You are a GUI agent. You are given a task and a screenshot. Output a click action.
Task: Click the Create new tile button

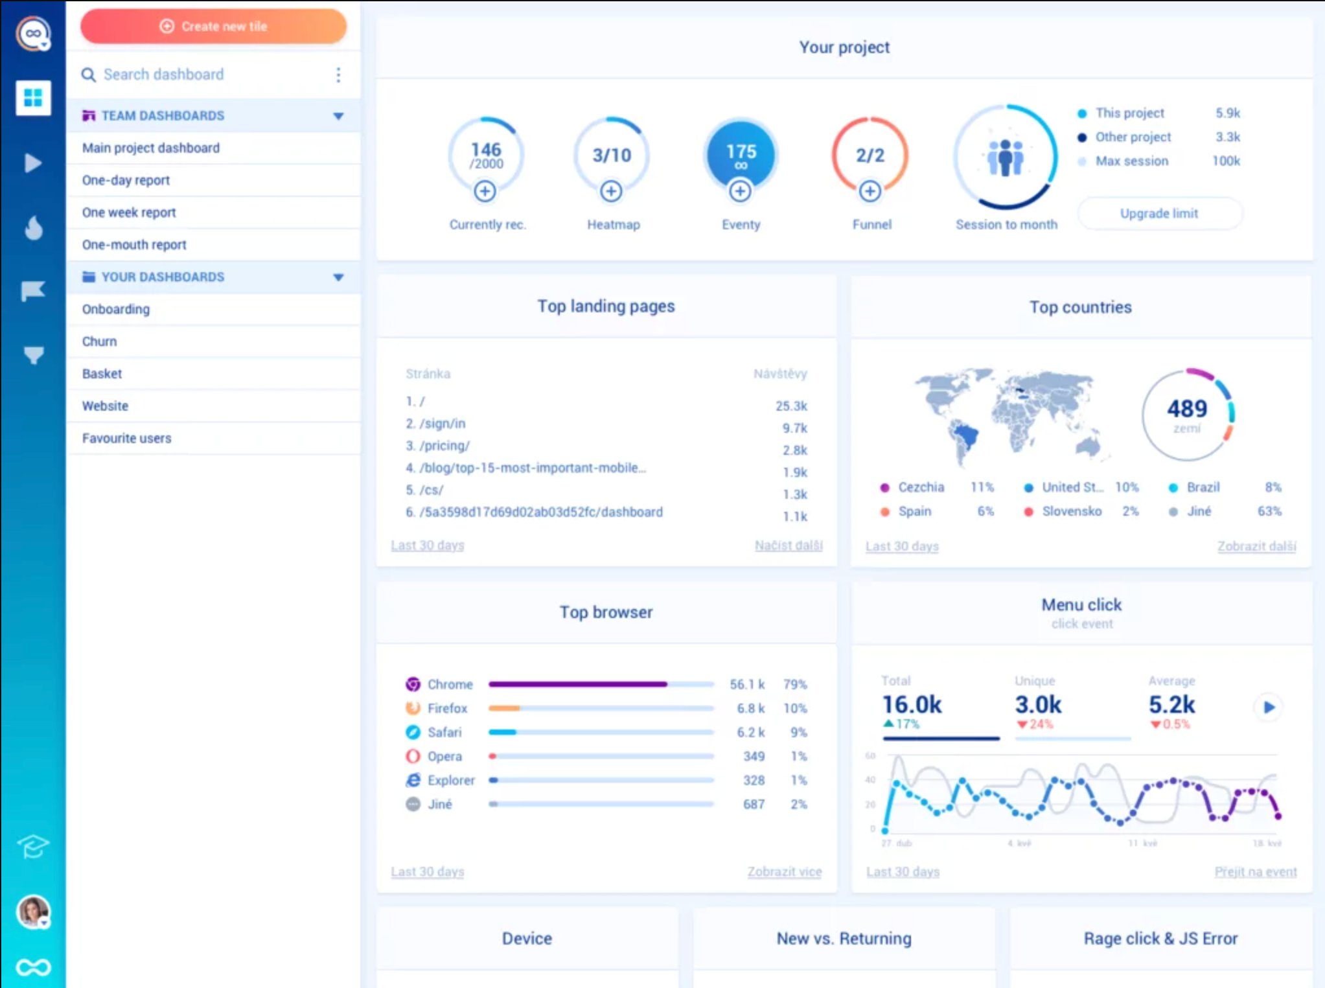(x=213, y=27)
